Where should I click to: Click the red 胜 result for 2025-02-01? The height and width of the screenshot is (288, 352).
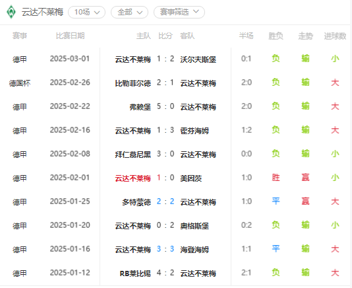tap(276, 178)
